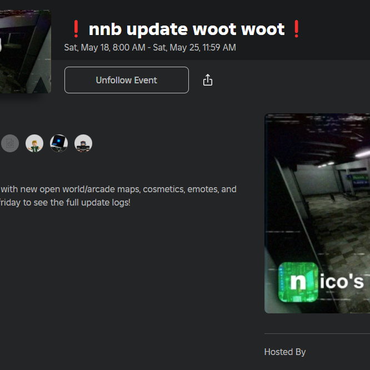Click the green 'n' logo in the thumbnail
Viewport: 370px width, 370px height.
click(298, 282)
